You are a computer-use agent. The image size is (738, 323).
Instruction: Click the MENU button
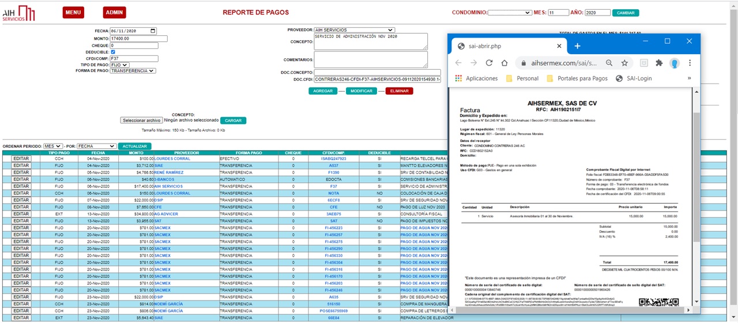pyautogui.click(x=73, y=13)
